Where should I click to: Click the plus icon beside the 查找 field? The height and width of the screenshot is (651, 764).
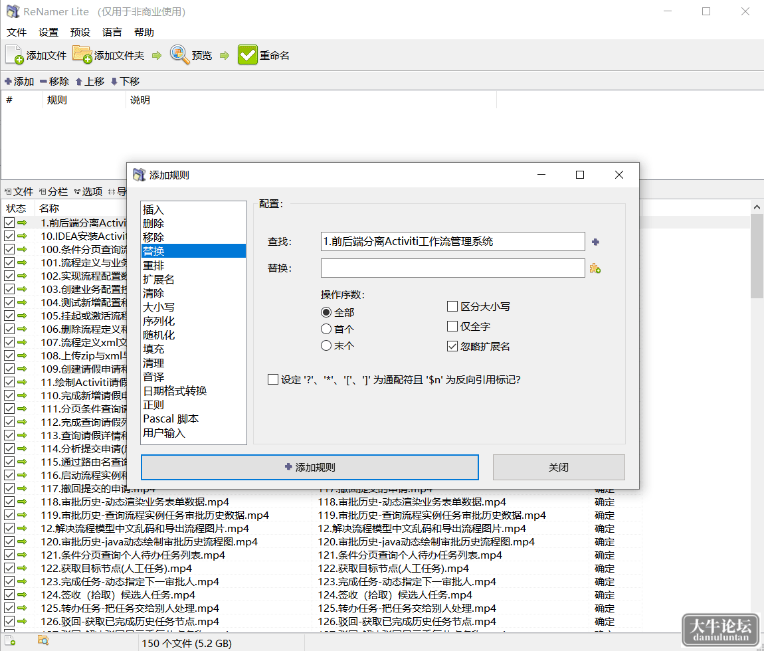click(595, 242)
